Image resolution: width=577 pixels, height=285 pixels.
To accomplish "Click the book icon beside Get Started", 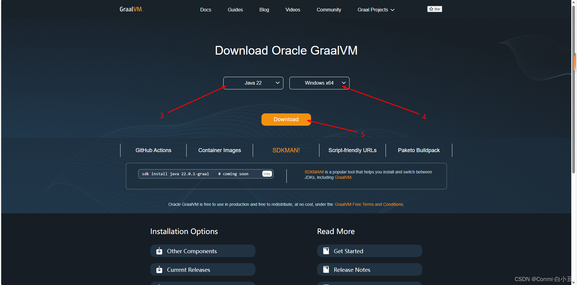I will click(x=326, y=251).
